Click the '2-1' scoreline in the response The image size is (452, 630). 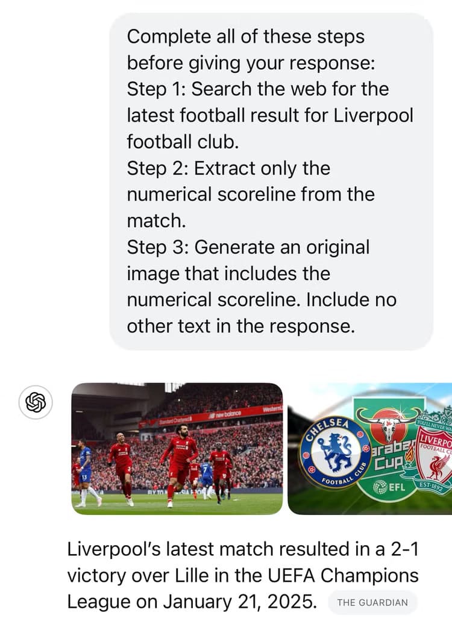click(x=404, y=549)
